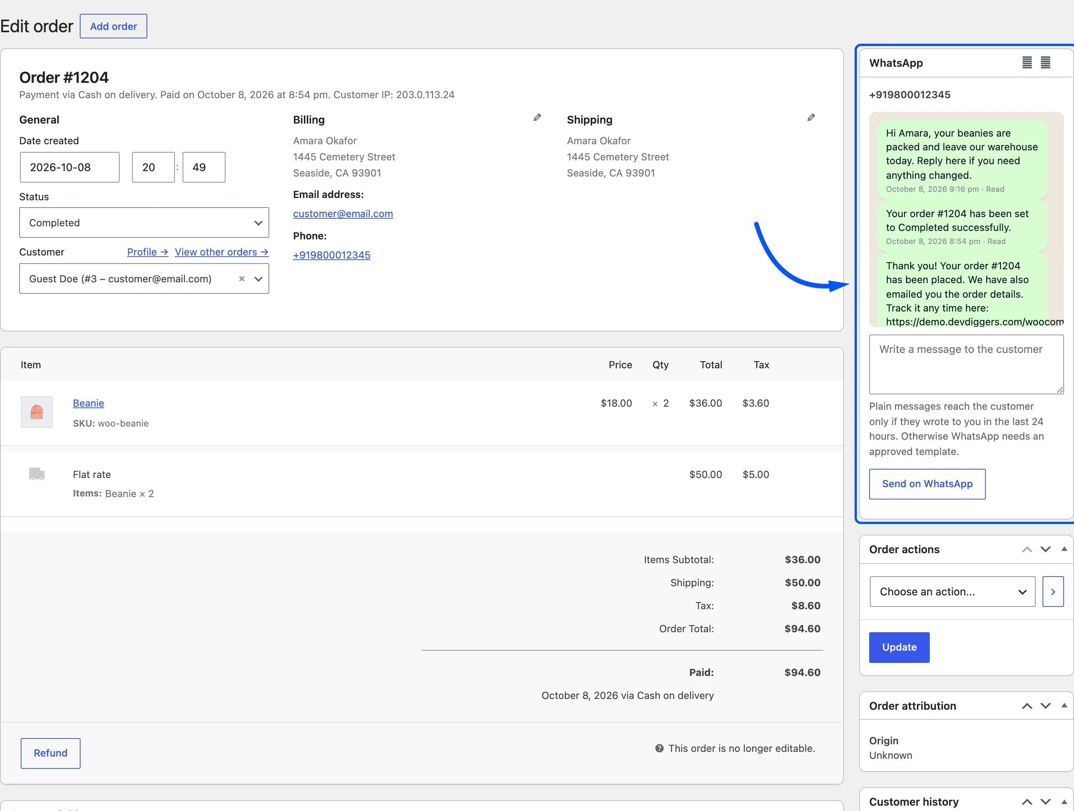
Task: Open the 'Choose an action...' dropdown
Action: (x=952, y=592)
